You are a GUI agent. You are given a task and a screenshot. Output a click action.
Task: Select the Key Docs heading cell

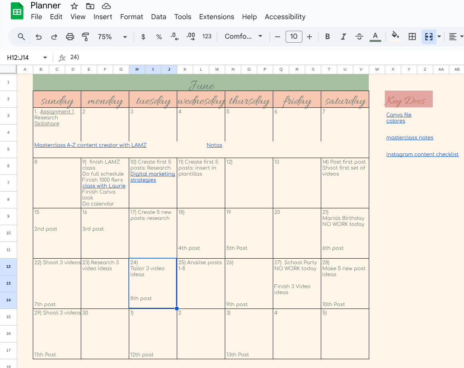tap(409, 99)
